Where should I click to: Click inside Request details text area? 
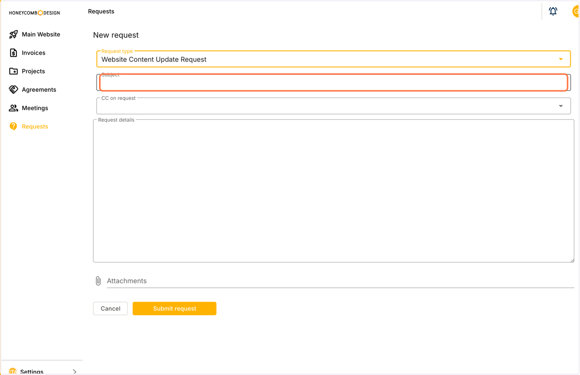pos(333,191)
